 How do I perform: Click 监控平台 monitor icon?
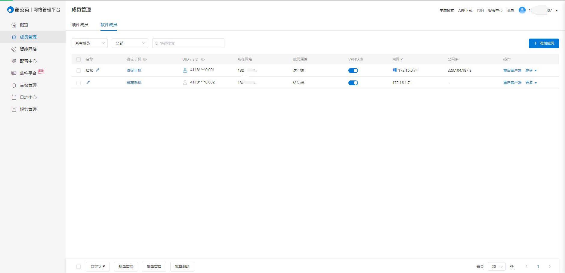pos(14,73)
